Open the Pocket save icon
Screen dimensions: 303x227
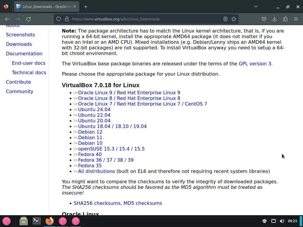264,19
